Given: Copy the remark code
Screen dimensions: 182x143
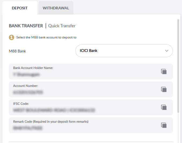Looking at the screenshot, I should pos(164,125).
